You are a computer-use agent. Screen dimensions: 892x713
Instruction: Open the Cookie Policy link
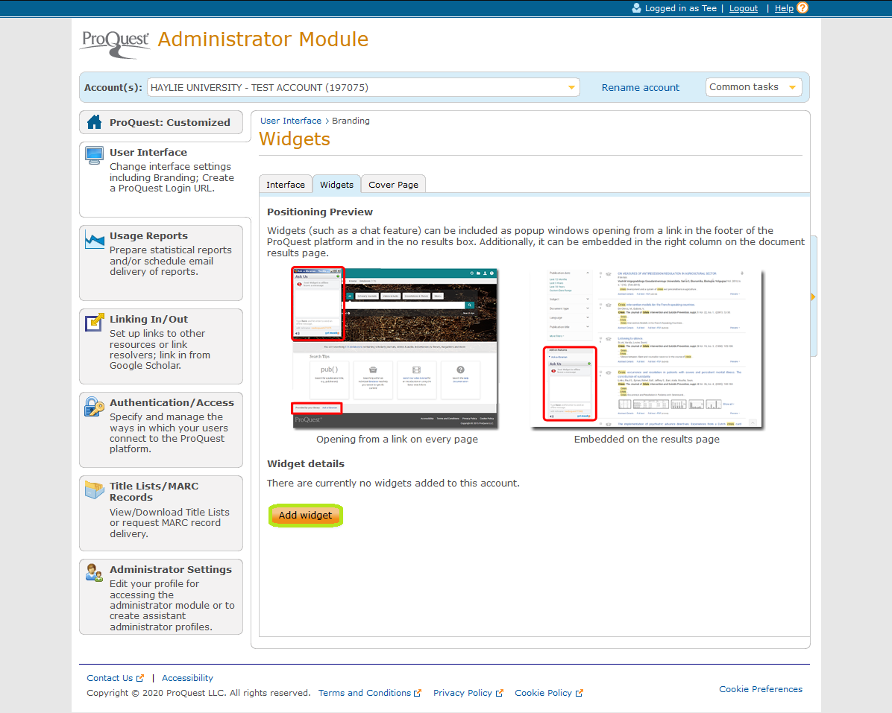543,693
